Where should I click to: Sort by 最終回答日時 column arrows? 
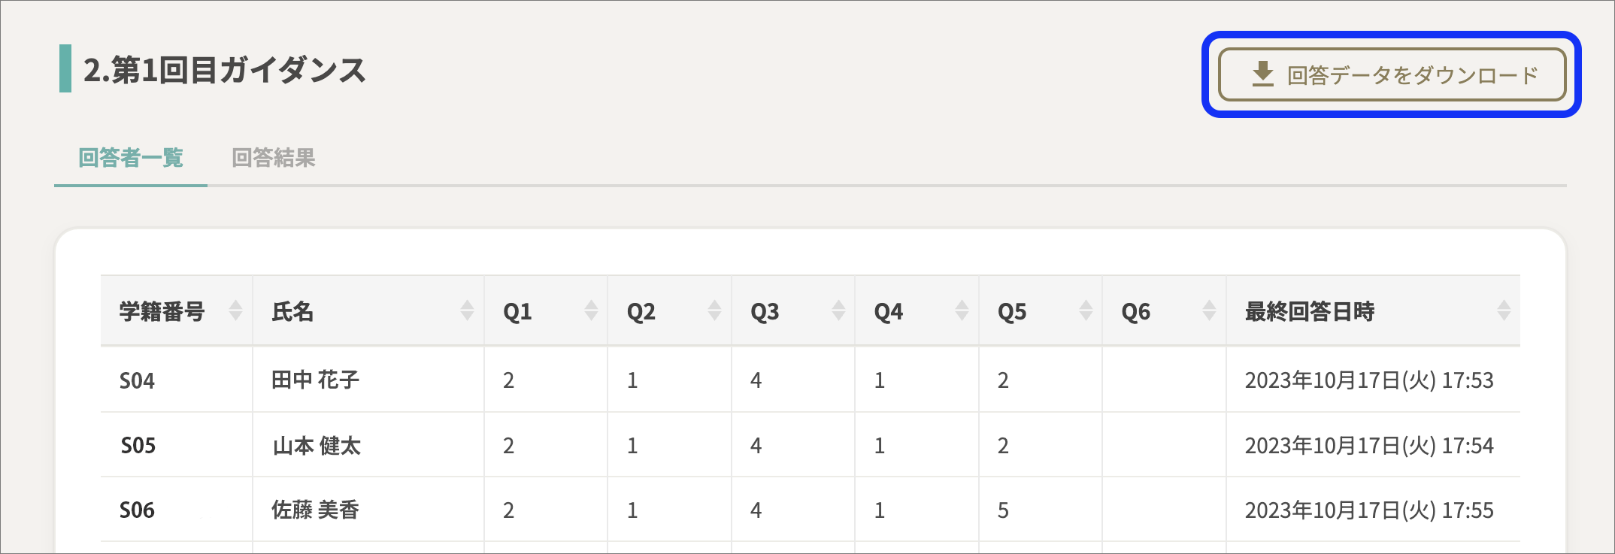pos(1504,310)
